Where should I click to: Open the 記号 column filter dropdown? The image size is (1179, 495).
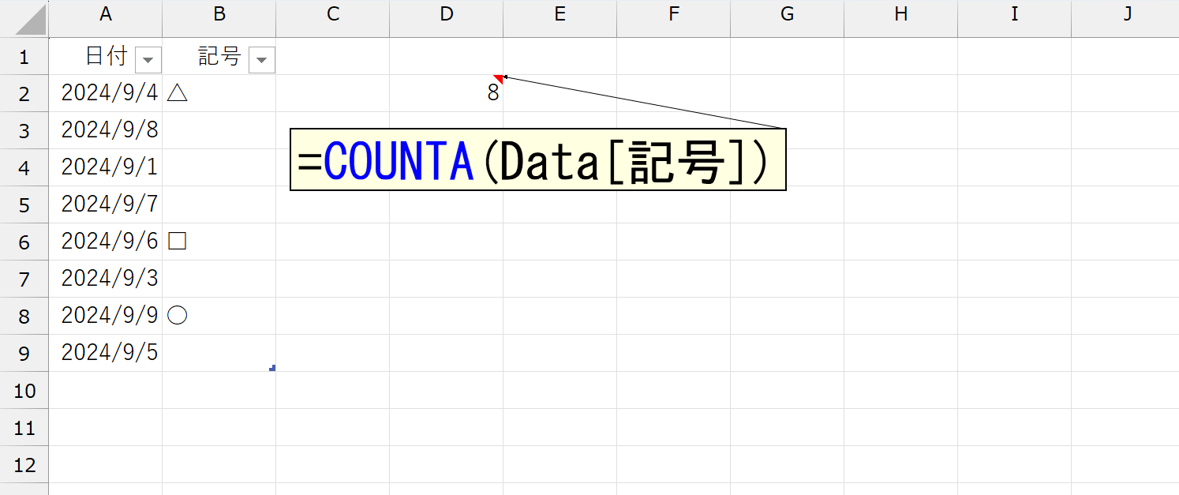tap(262, 60)
